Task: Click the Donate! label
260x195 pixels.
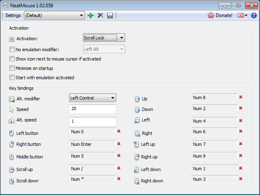Action: click(x=224, y=15)
